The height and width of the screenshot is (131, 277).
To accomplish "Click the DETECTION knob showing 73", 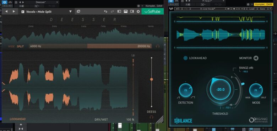I will pyautogui.click(x=185, y=90).
